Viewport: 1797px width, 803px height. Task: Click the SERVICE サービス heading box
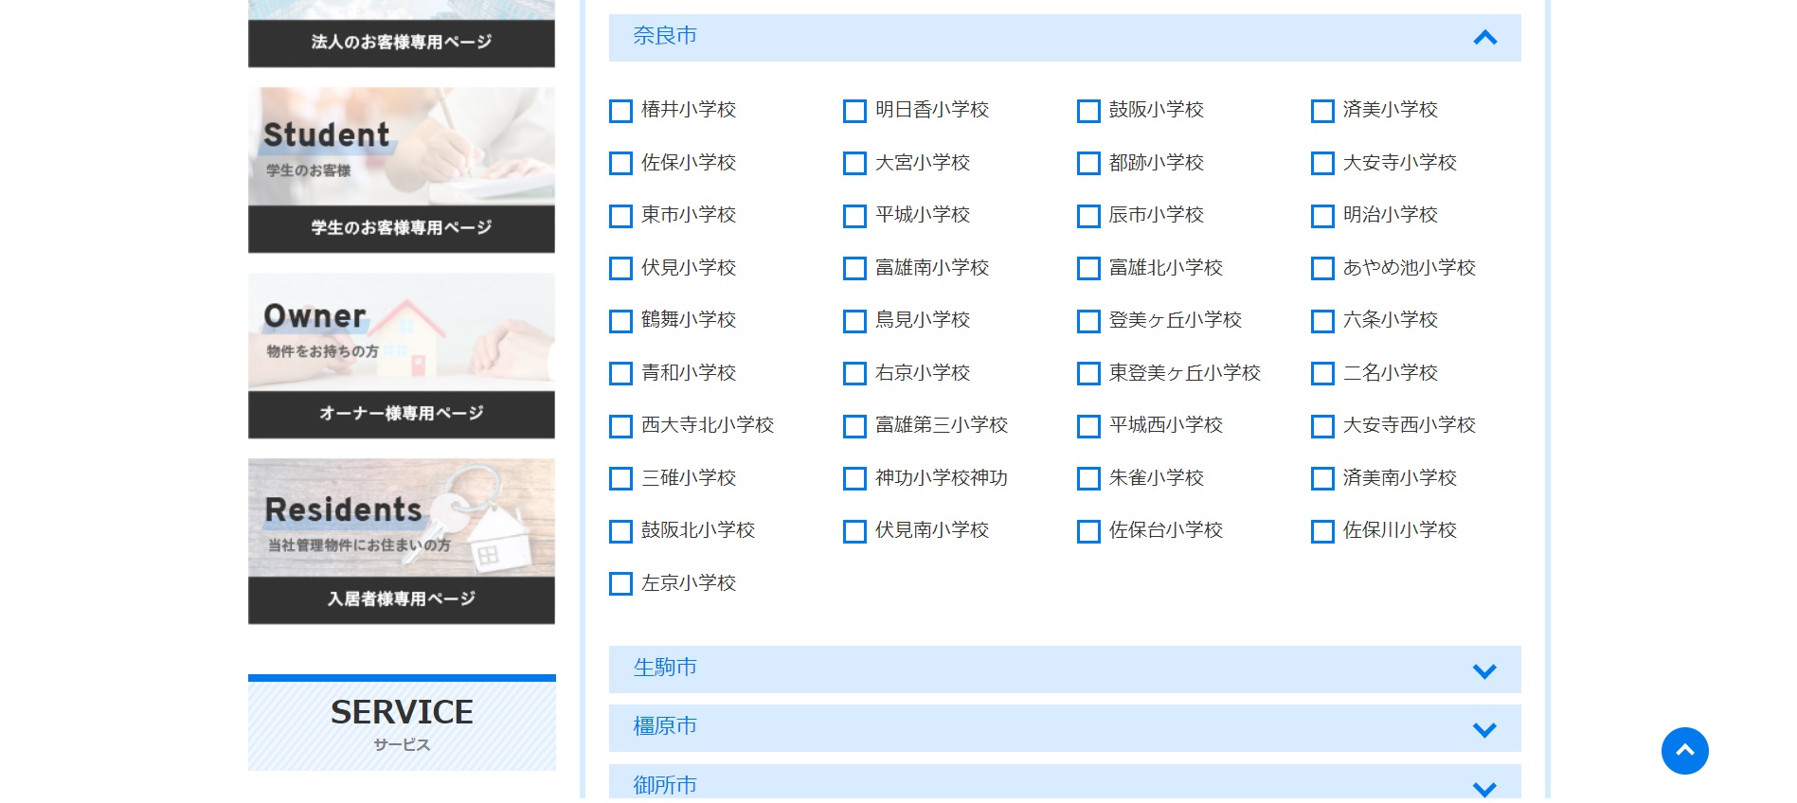point(402,724)
